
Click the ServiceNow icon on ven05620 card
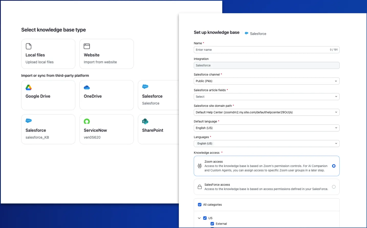[87, 121]
